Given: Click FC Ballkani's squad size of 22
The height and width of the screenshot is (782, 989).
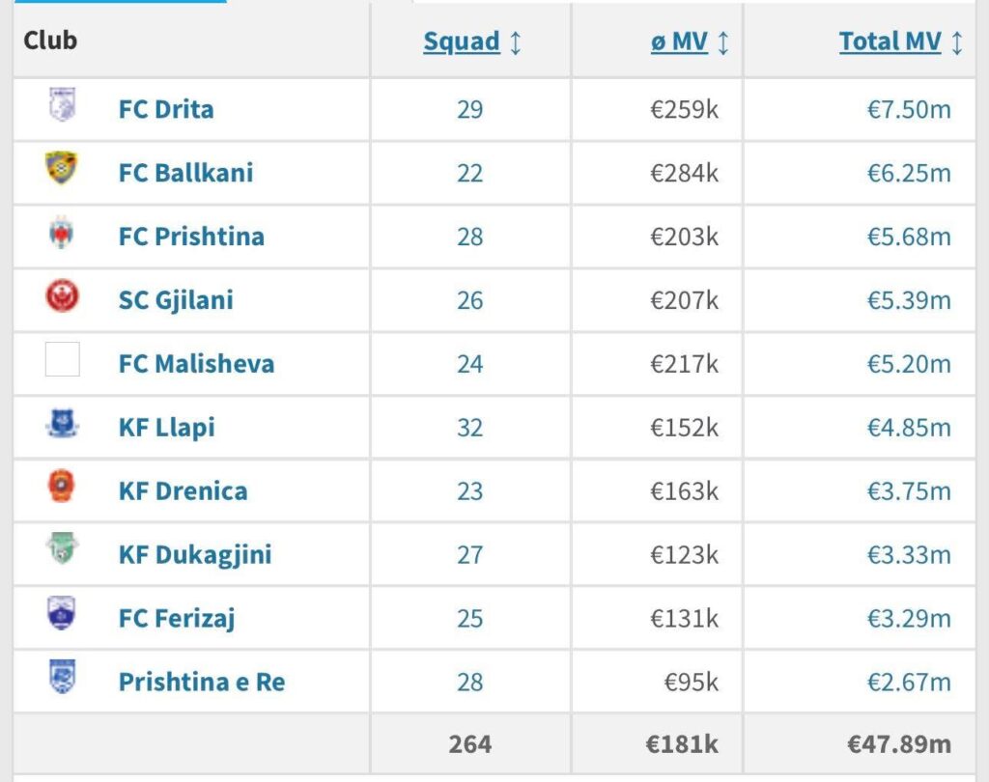Looking at the screenshot, I should point(469,173).
